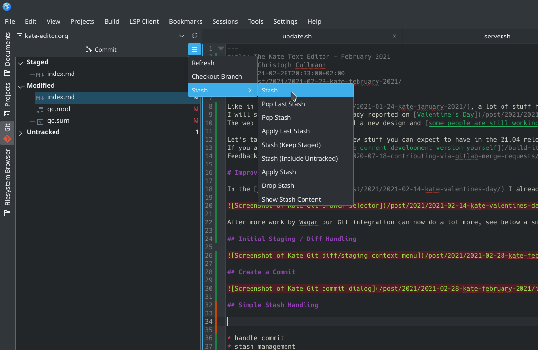Viewport: 538px width, 350px height.
Task: Open the Git hamburger menu button
Action: pos(195,49)
